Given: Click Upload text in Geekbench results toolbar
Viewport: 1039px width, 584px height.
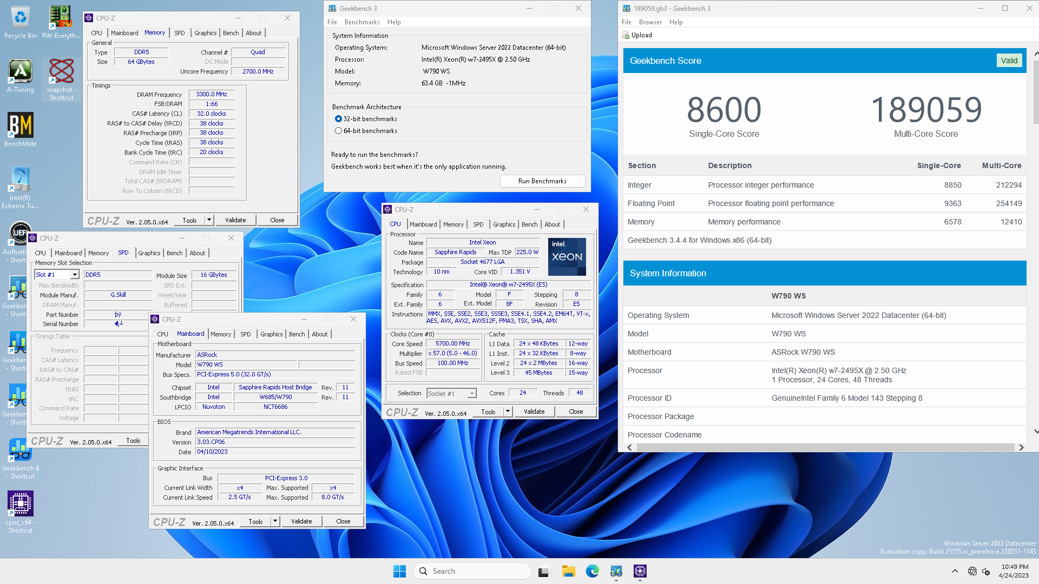Looking at the screenshot, I should (641, 35).
